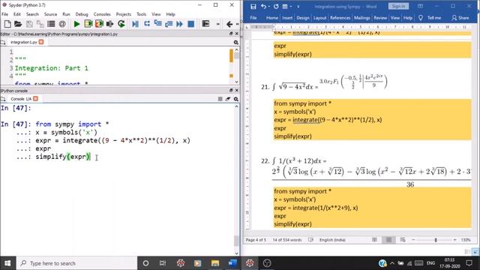The width and height of the screenshot is (480, 270).
Task: Customize Word's Quick Access Toolbar
Action: click(298, 7)
